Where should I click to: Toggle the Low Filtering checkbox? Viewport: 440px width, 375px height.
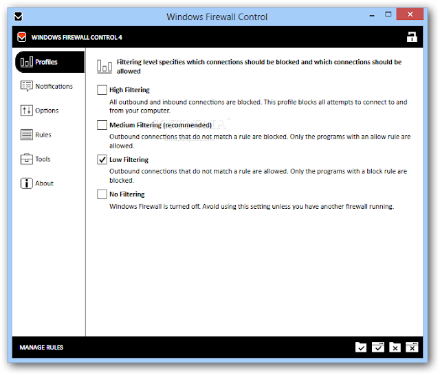[102, 160]
